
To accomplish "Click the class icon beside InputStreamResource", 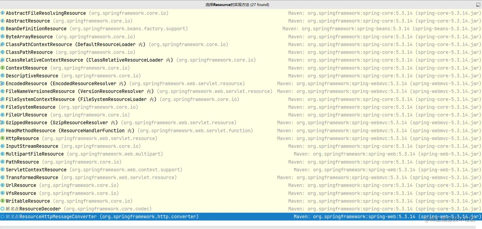I will (x=3, y=146).
